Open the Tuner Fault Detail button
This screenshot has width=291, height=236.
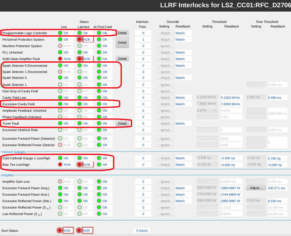122,124
